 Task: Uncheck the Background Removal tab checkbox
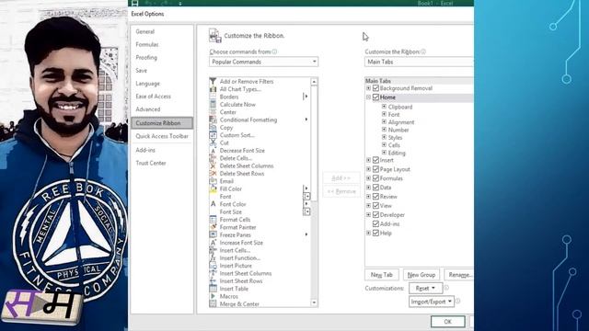pyautogui.click(x=375, y=88)
